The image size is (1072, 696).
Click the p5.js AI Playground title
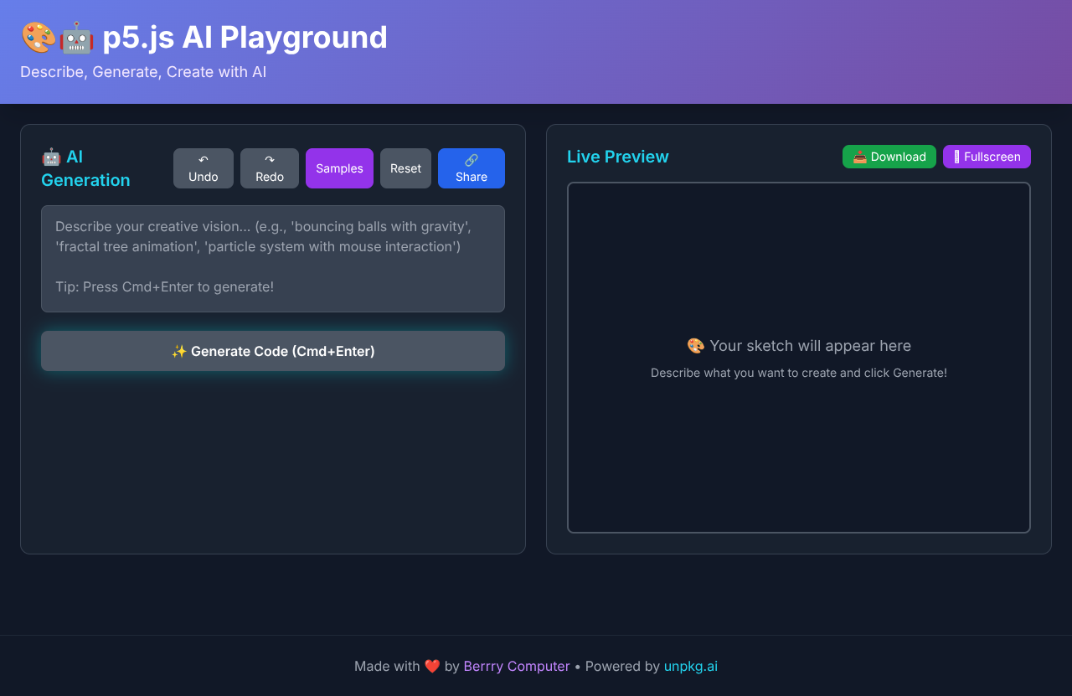(245, 38)
